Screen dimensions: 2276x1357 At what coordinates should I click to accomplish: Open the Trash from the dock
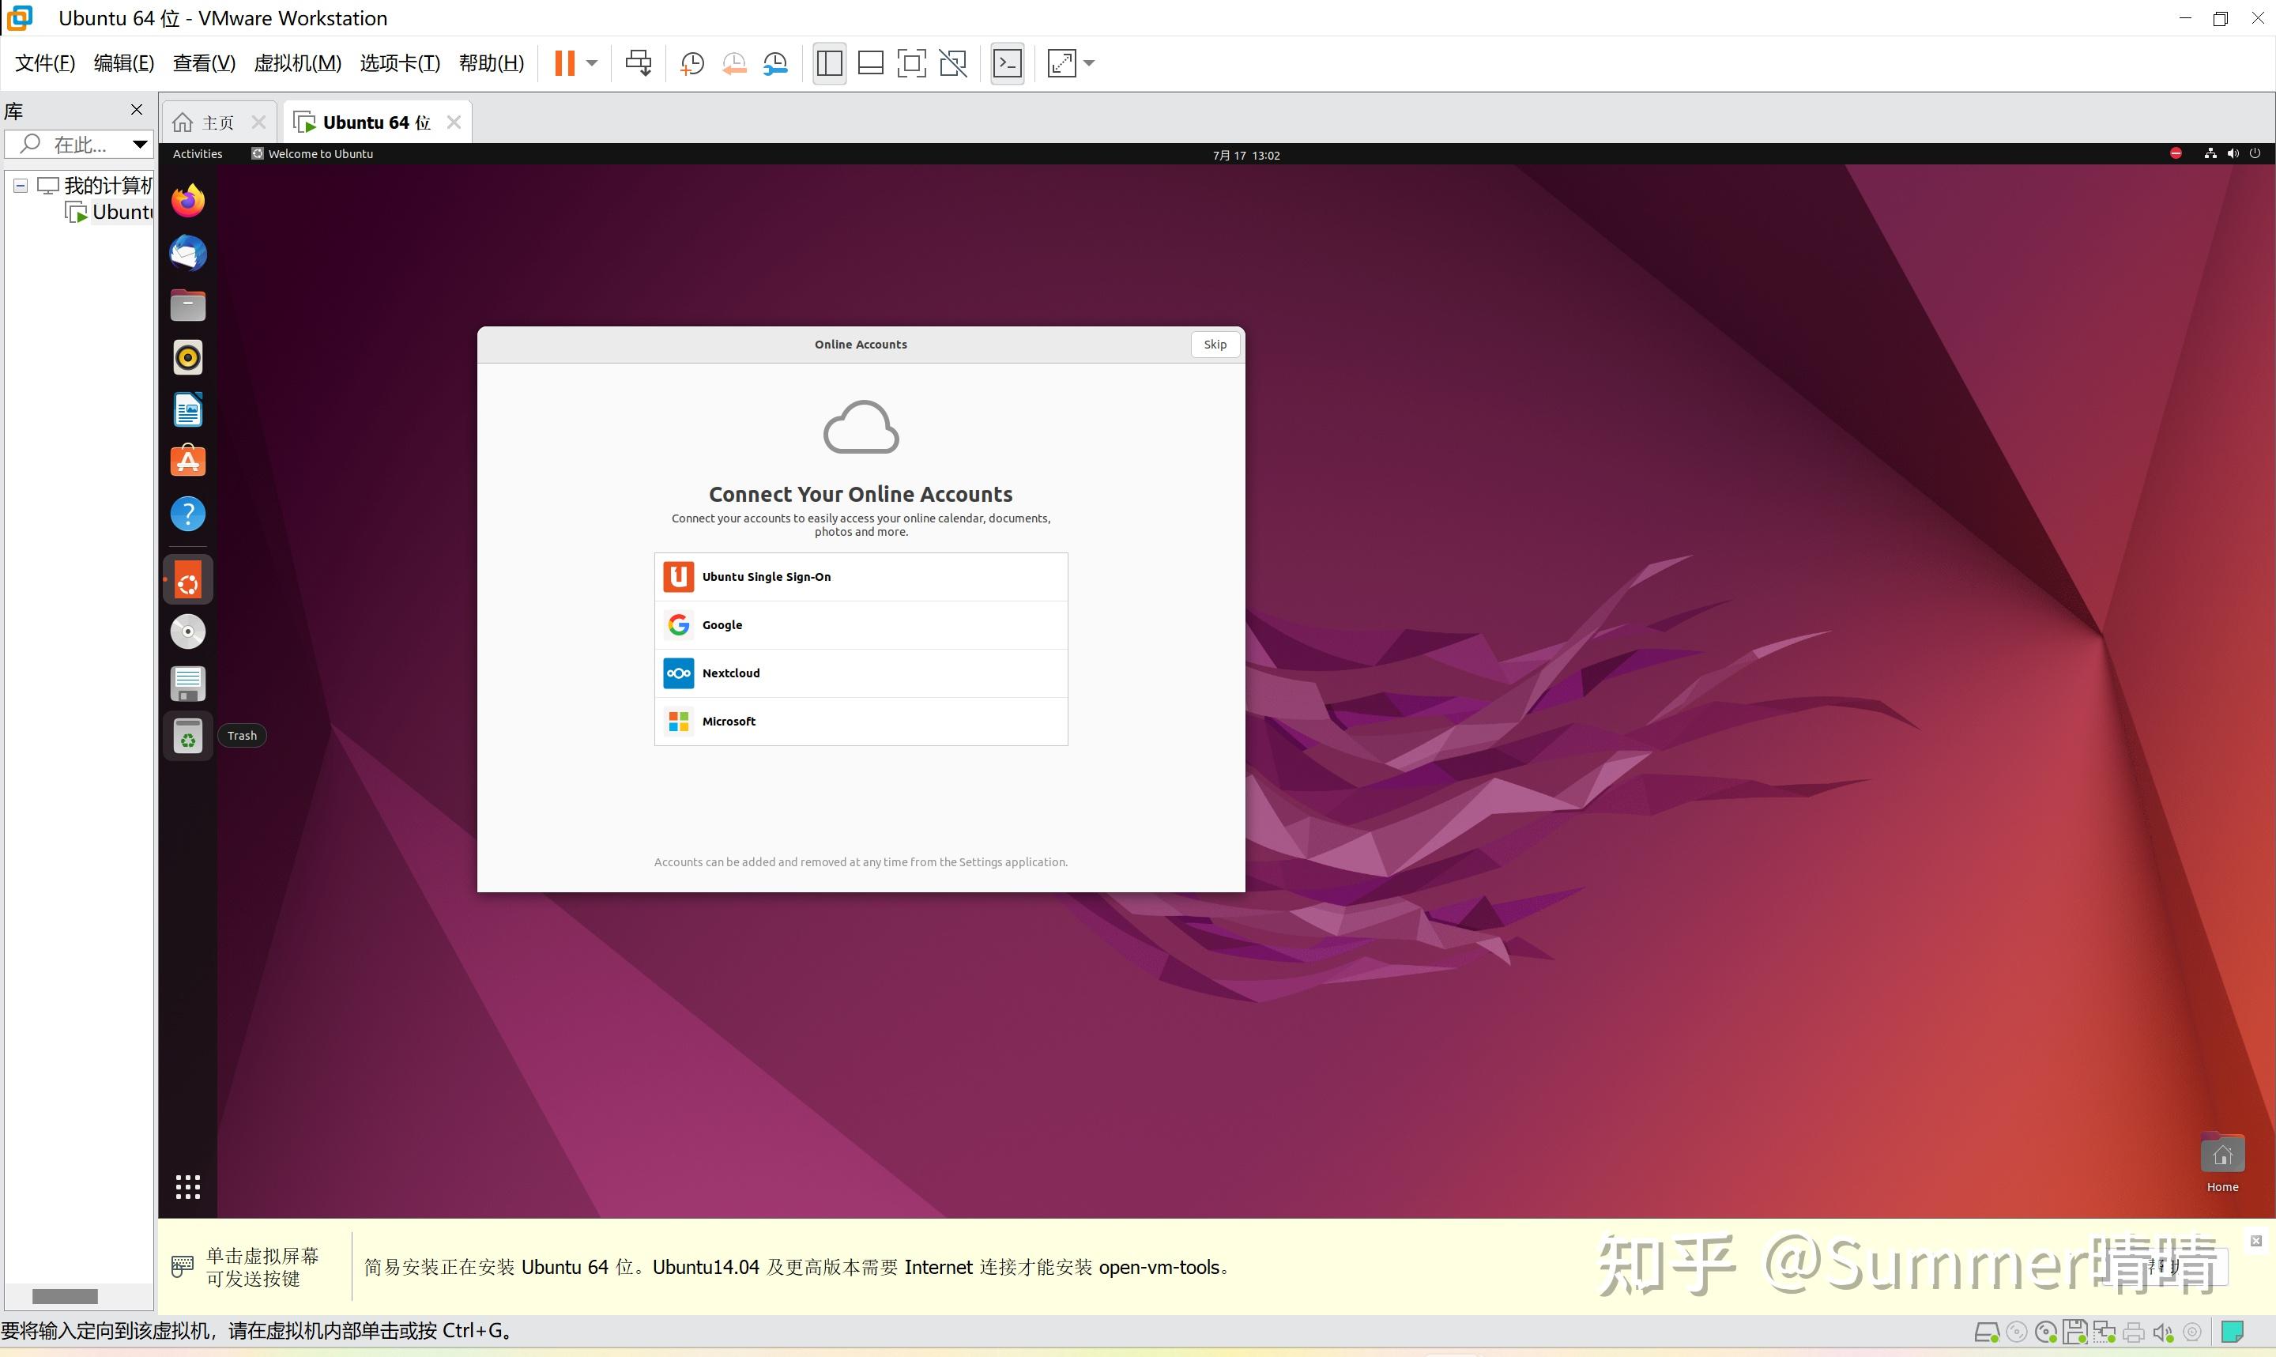(187, 735)
